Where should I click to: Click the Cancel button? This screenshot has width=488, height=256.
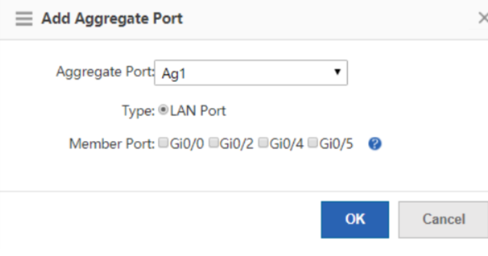443,220
